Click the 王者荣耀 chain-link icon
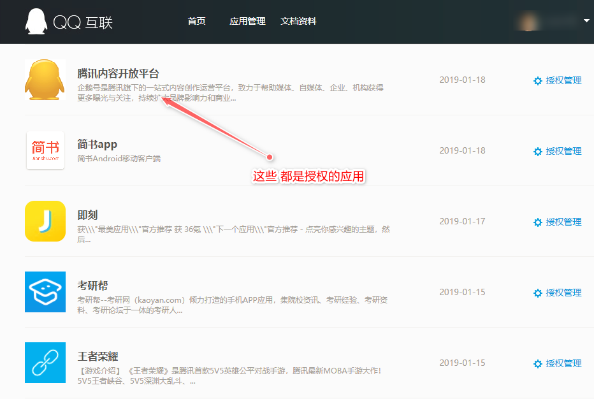The height and width of the screenshot is (399, 594). 45,363
